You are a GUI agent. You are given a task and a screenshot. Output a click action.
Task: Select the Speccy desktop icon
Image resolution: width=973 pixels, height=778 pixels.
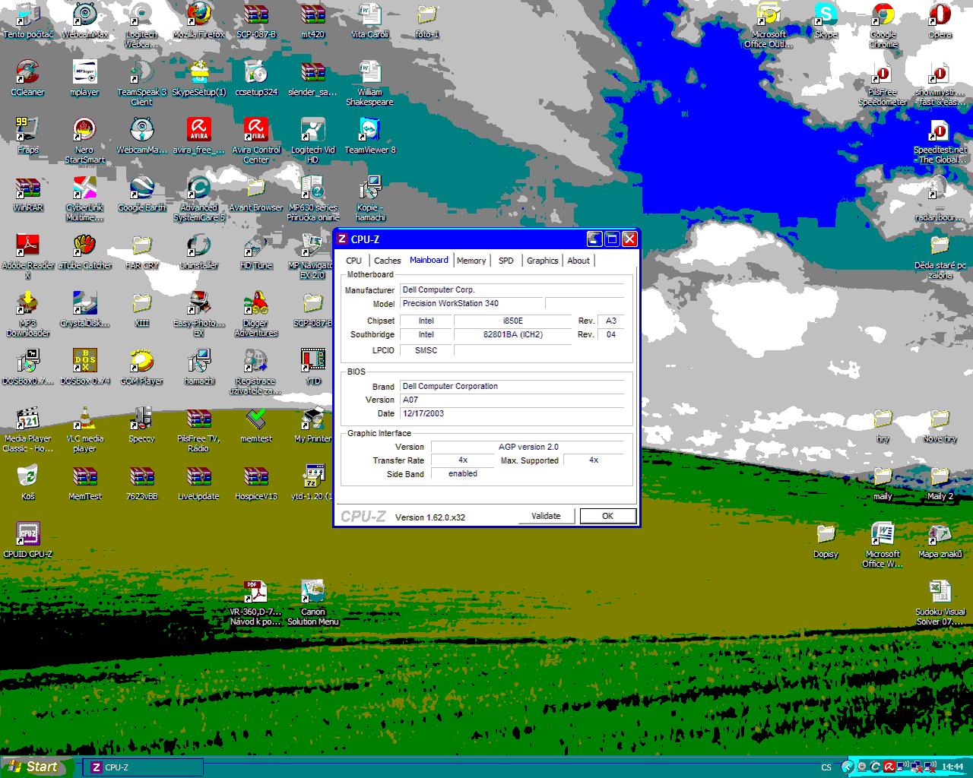141,425
